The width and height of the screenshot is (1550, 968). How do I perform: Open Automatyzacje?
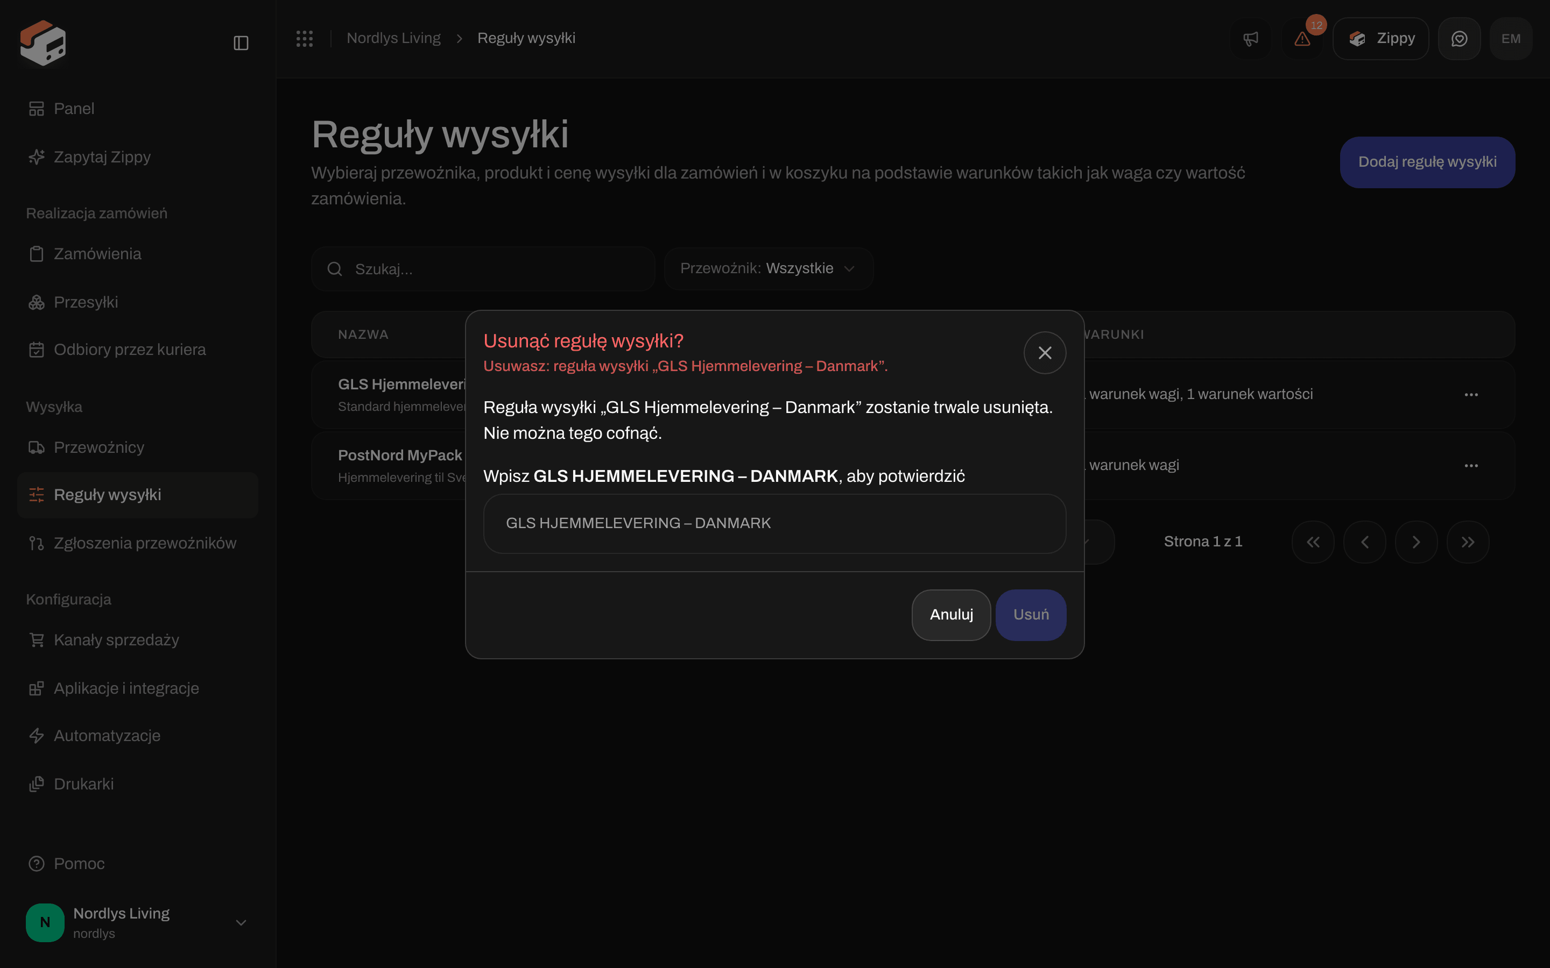point(138,736)
